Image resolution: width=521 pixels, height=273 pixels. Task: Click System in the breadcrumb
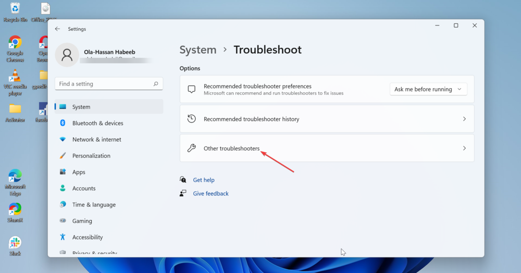click(x=198, y=49)
